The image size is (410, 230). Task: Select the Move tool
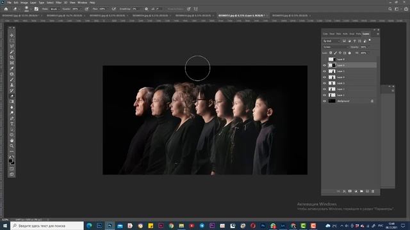pyautogui.click(x=12, y=35)
